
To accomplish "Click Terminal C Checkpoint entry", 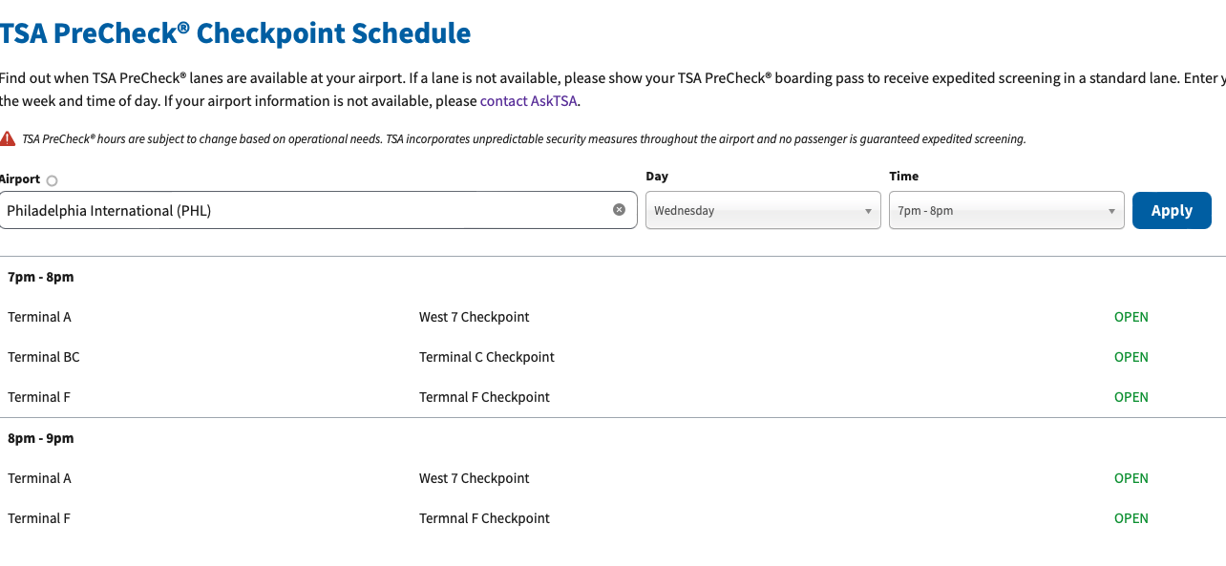I will point(487,357).
